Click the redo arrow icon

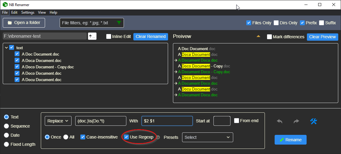pos(297,121)
